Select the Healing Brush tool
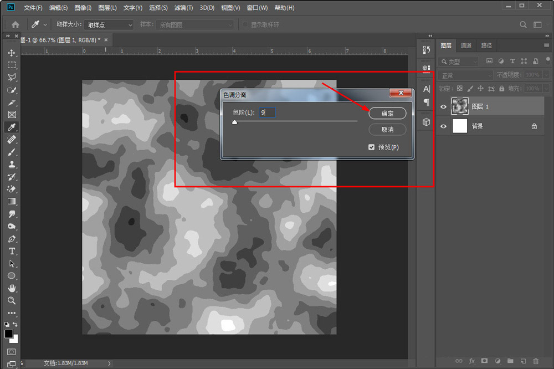The height and width of the screenshot is (369, 554). pyautogui.click(x=12, y=140)
